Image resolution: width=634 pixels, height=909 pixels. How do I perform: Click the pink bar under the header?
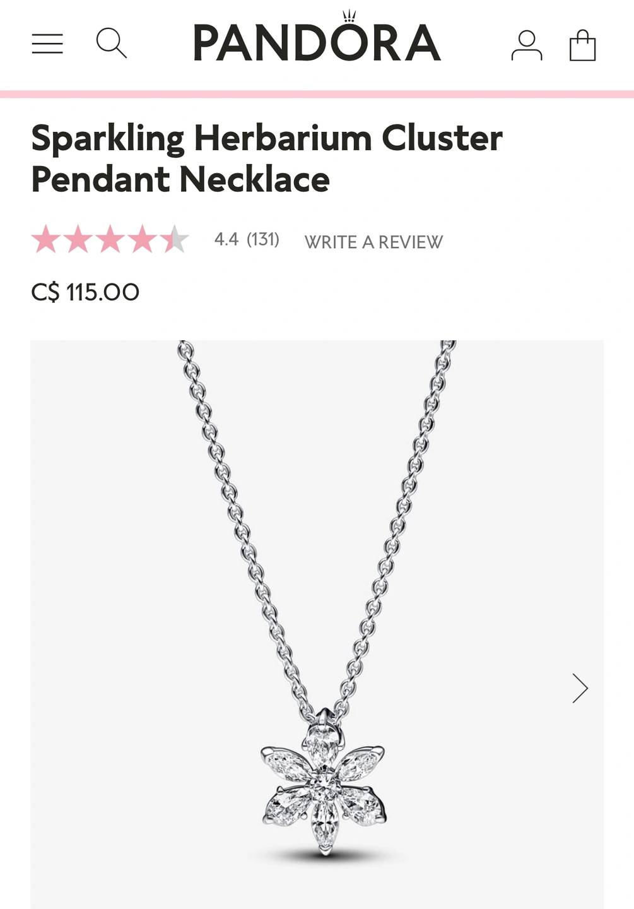click(x=317, y=94)
